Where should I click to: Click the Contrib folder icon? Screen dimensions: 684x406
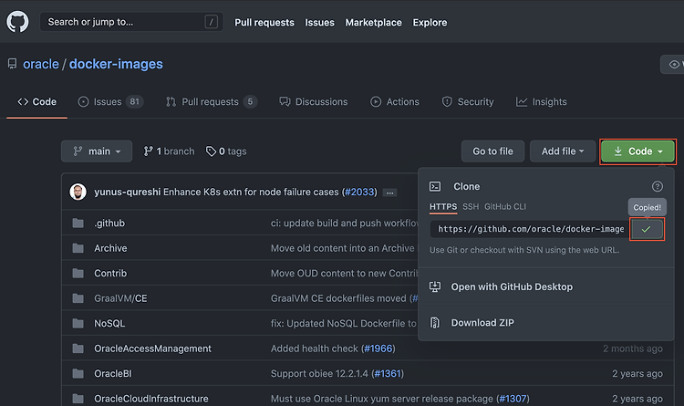tap(78, 274)
